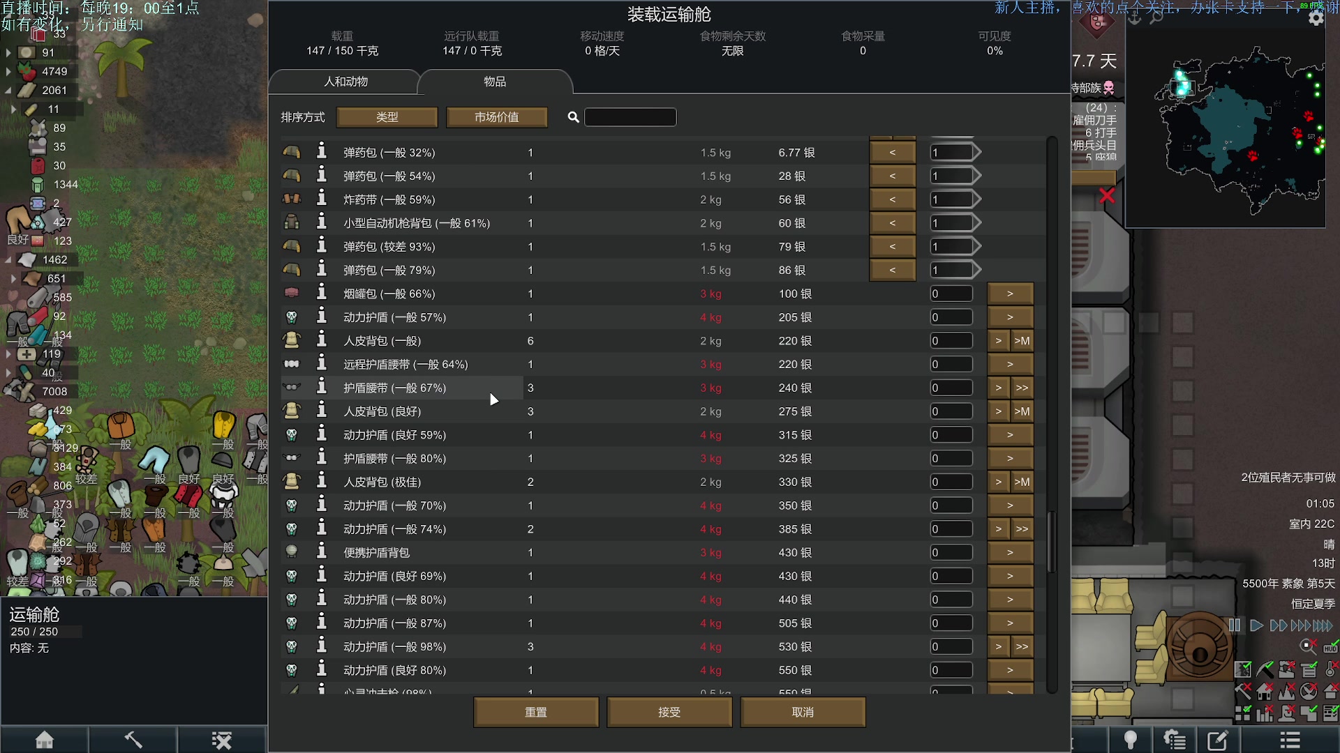Expand the ammo subcategory showing 11
Image resolution: width=1340 pixels, height=753 pixels.
click(x=13, y=109)
